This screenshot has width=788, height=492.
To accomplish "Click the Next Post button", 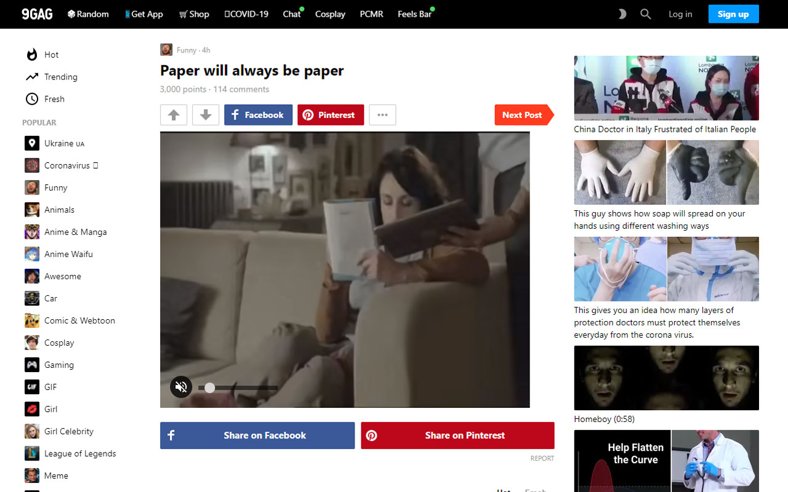I will (523, 114).
